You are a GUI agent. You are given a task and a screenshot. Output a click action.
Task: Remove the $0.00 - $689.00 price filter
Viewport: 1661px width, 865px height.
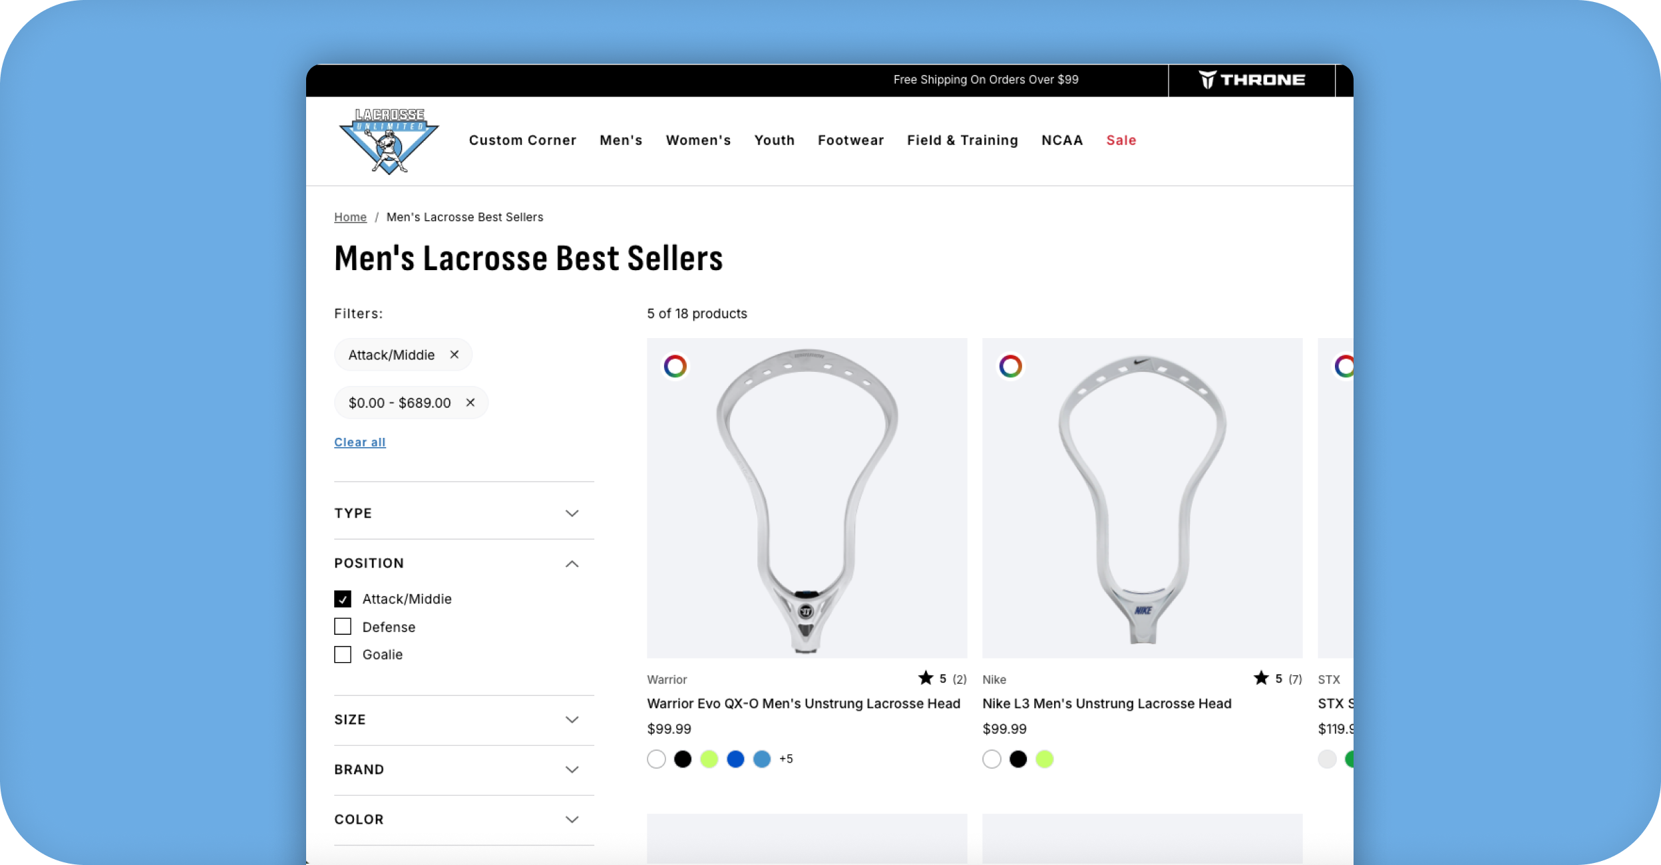tap(470, 403)
